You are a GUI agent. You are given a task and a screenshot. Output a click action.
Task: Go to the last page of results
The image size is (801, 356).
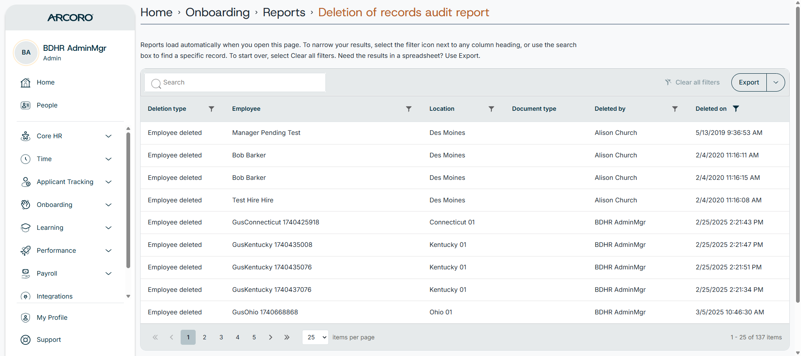287,337
